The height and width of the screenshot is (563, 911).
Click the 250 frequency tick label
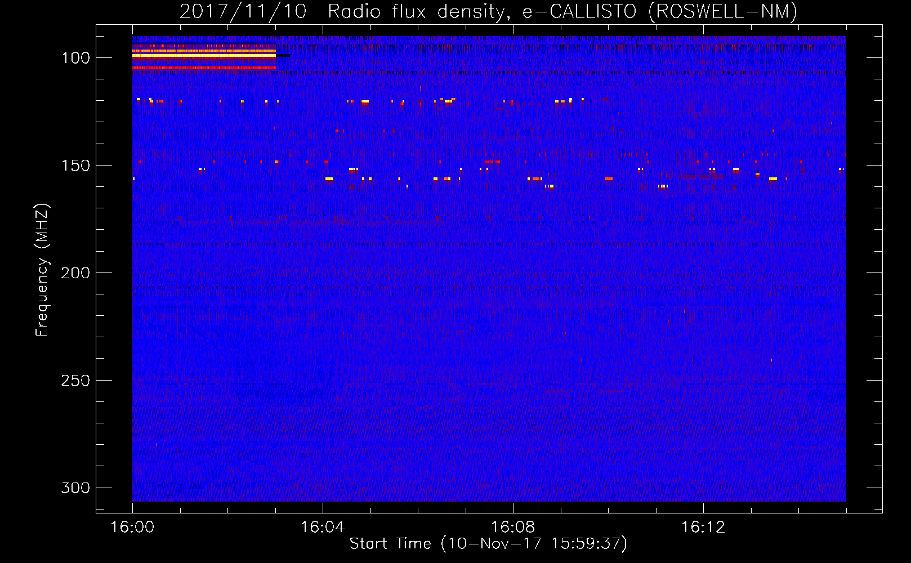tap(75, 381)
